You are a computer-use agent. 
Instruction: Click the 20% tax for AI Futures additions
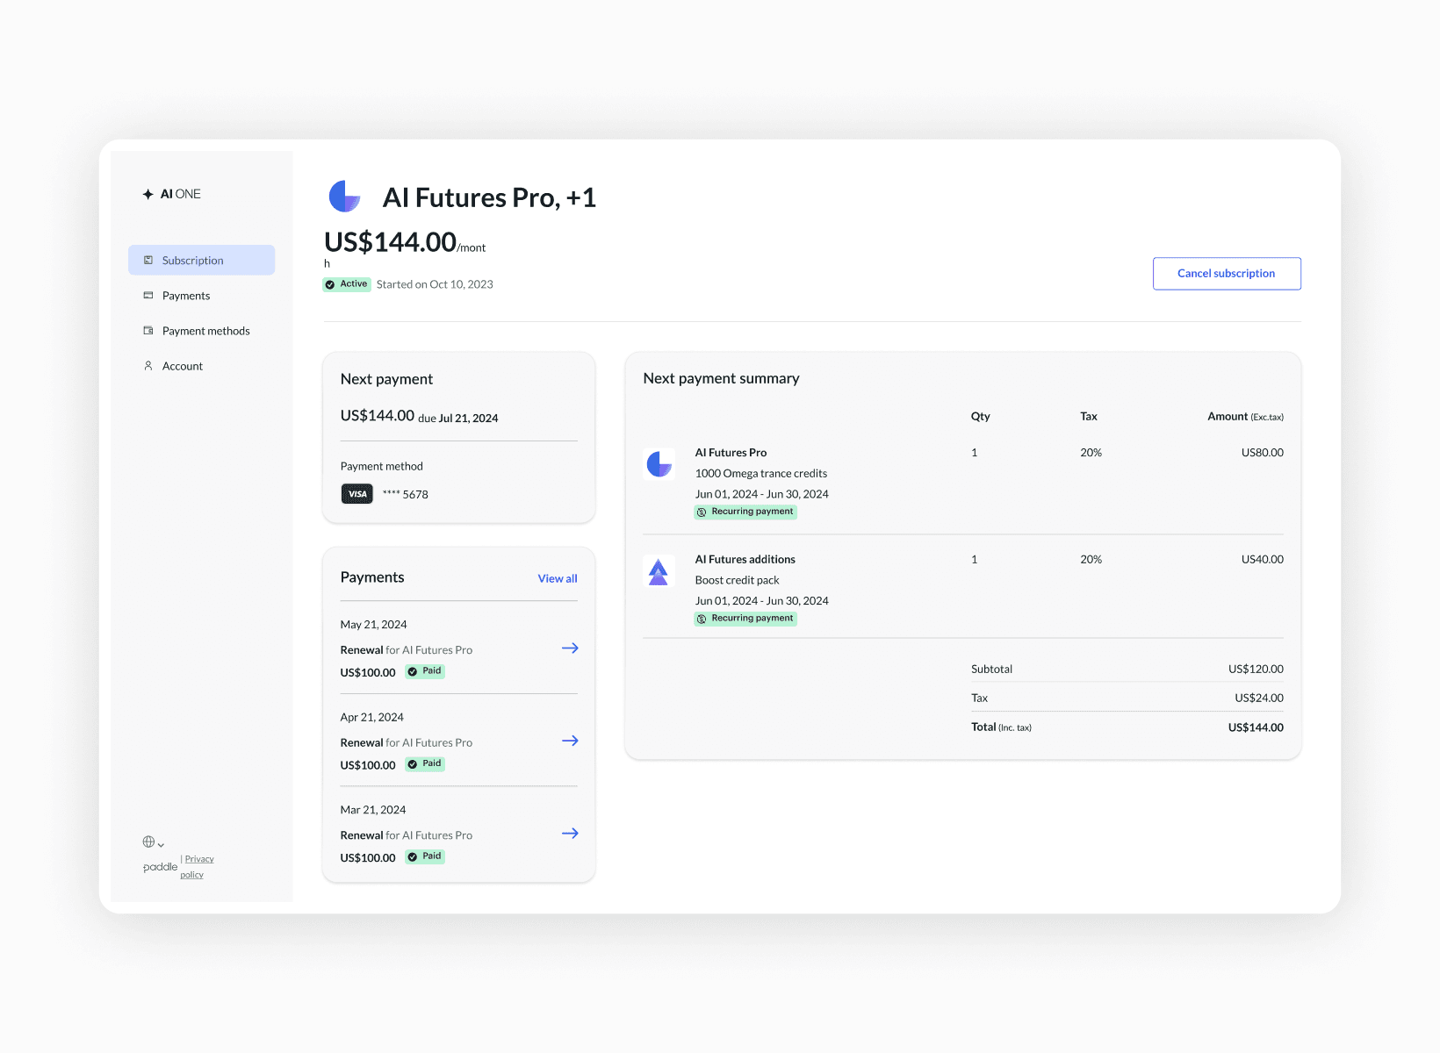click(1091, 559)
